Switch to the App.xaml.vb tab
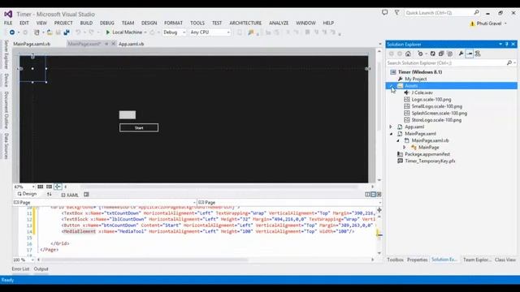520x292 pixels. [132, 44]
